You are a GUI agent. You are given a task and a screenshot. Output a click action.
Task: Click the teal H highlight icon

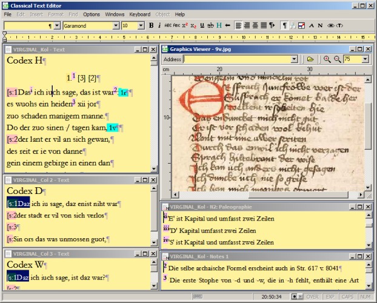point(219,25)
